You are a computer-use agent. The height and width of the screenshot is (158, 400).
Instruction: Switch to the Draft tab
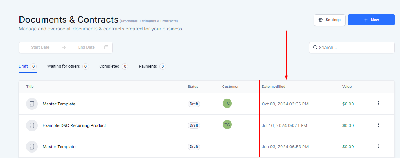(28, 67)
